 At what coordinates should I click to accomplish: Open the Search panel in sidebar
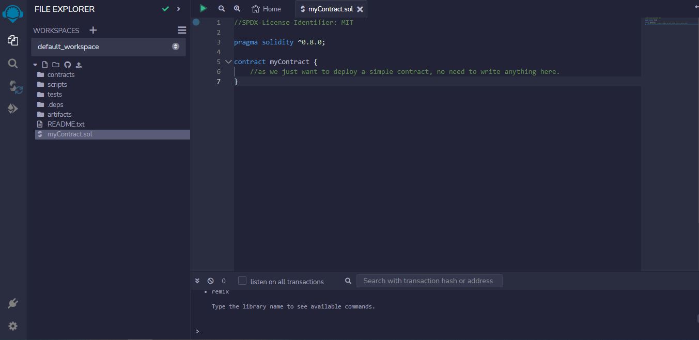(12, 64)
